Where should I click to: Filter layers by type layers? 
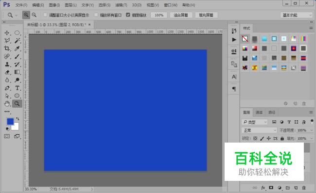289,122
